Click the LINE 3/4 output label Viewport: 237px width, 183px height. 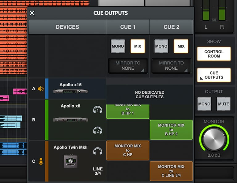[98, 171]
